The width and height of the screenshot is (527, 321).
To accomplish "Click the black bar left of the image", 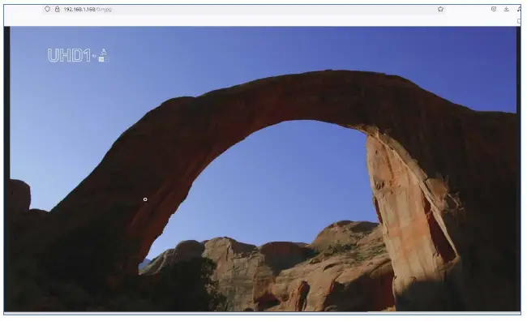I will coord(6,168).
